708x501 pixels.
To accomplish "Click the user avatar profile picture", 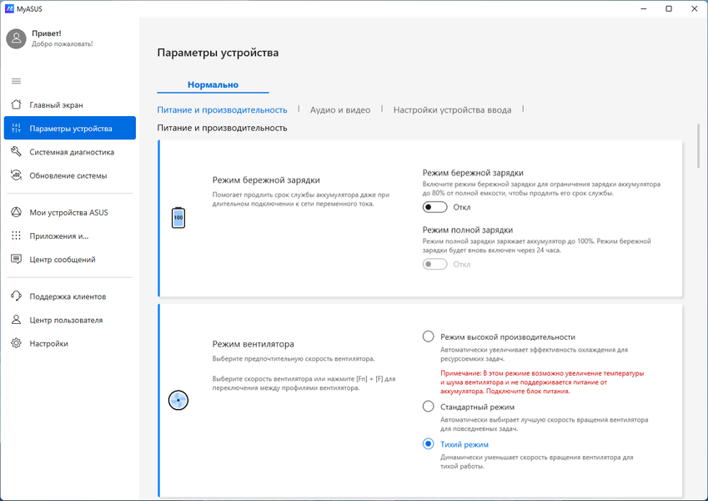I will point(16,38).
